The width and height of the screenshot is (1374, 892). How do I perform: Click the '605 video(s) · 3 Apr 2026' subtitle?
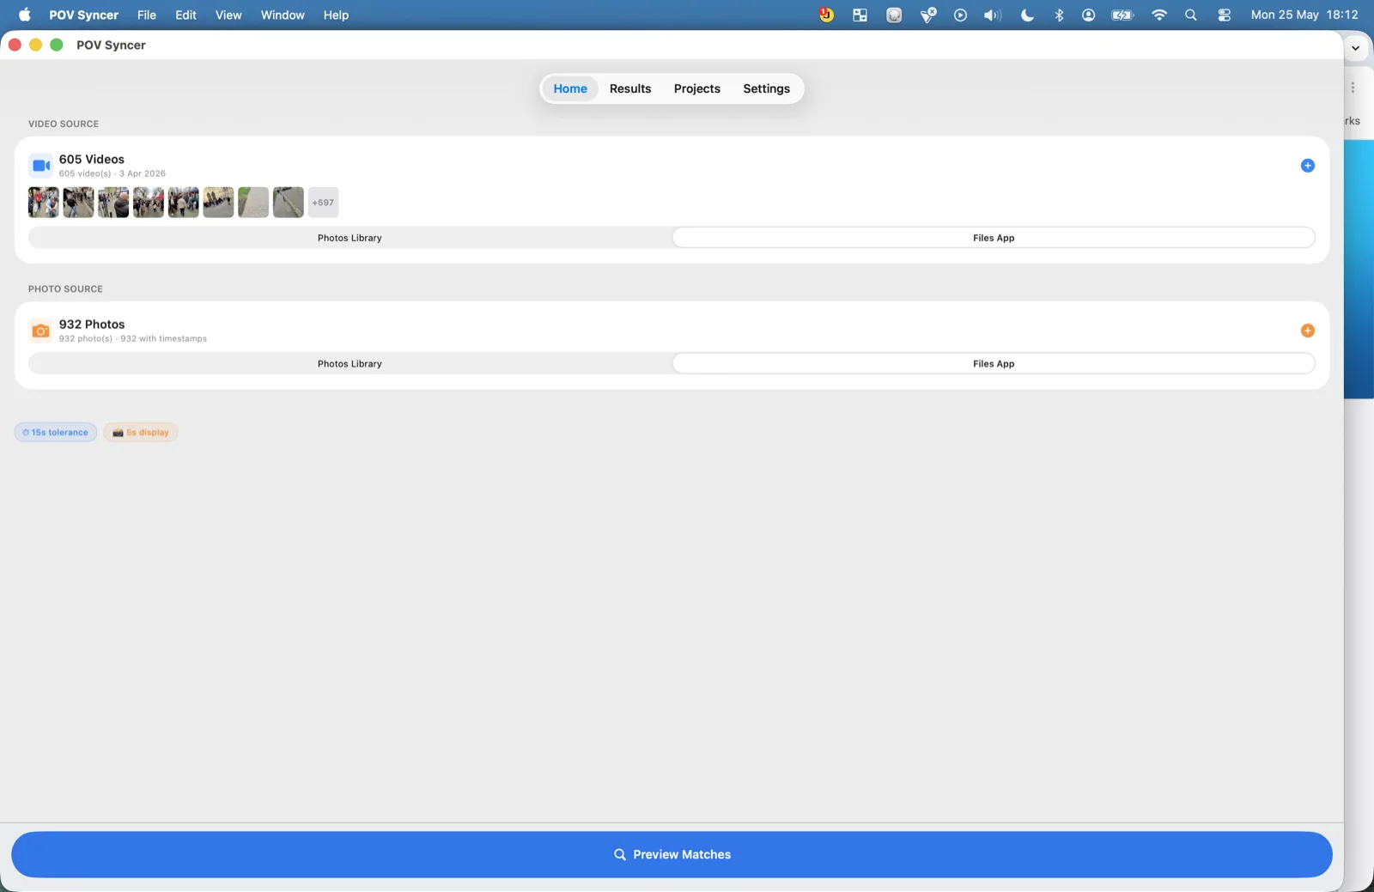[x=112, y=173]
